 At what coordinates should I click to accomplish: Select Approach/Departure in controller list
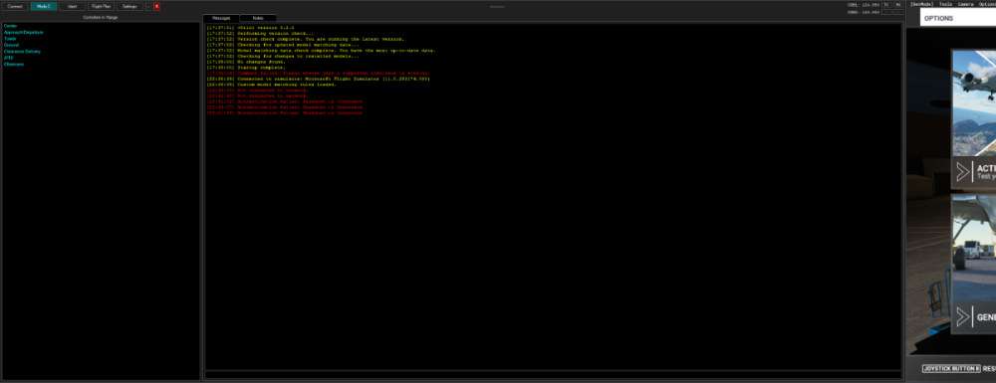point(24,32)
